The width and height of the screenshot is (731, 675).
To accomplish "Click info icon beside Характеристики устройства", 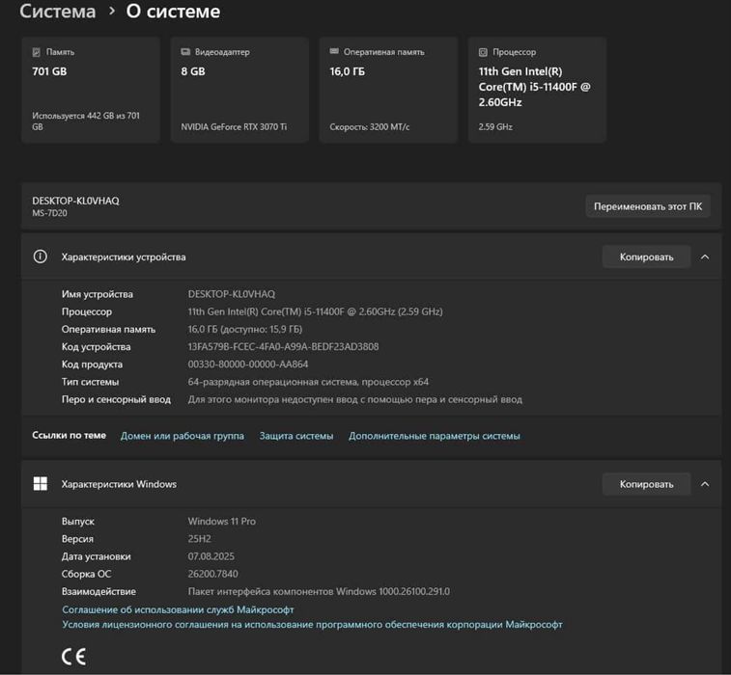I will (40, 257).
